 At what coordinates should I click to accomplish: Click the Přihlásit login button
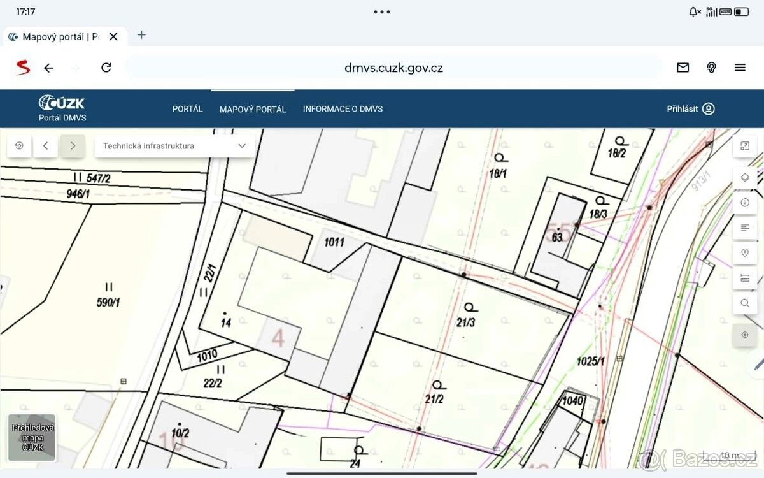[691, 109]
